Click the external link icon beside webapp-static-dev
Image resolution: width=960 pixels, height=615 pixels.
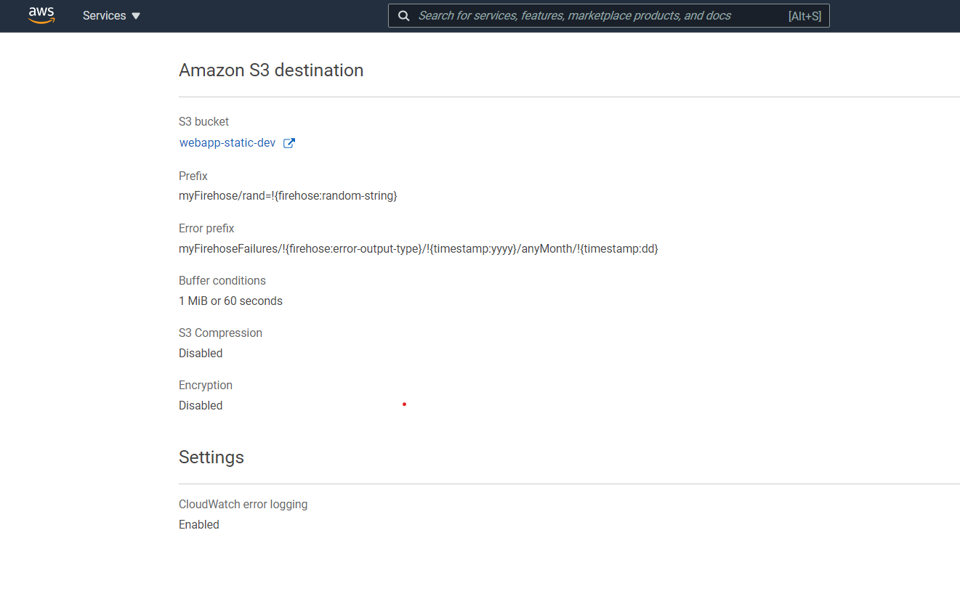(289, 143)
